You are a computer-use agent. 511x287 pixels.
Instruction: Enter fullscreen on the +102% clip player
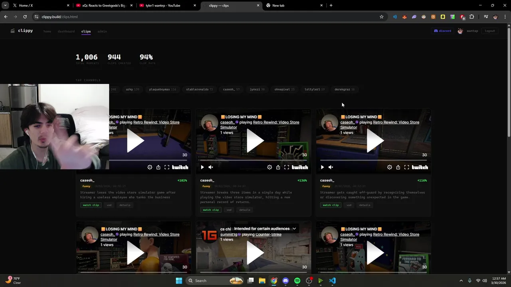(167, 167)
